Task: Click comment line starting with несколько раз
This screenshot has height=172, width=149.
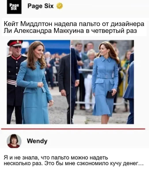Action: point(74,164)
